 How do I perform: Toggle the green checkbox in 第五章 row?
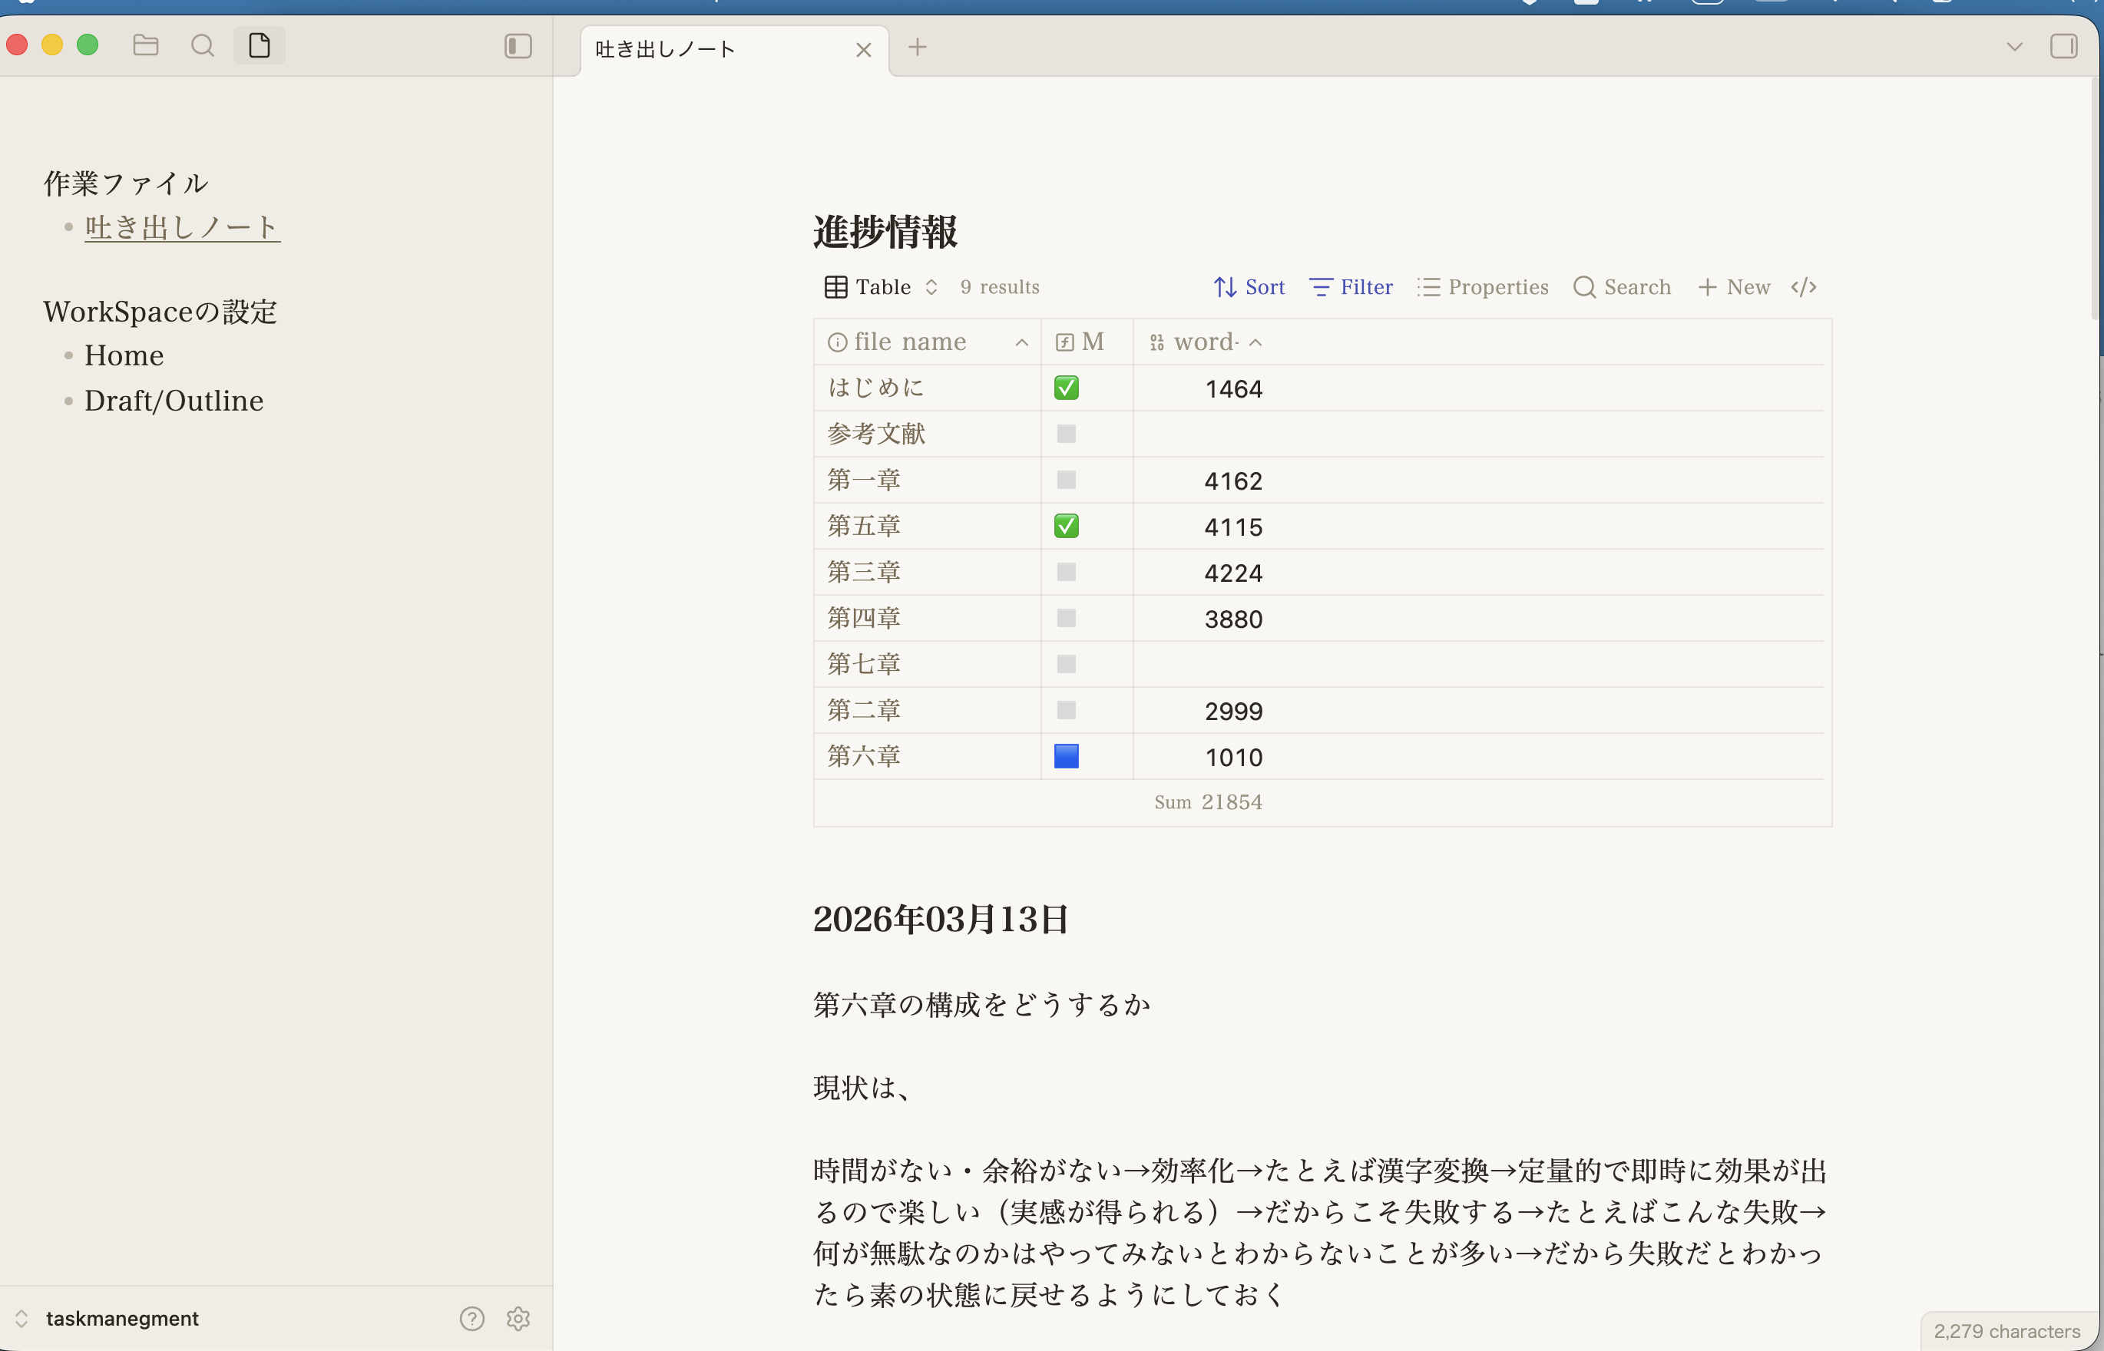pos(1066,526)
